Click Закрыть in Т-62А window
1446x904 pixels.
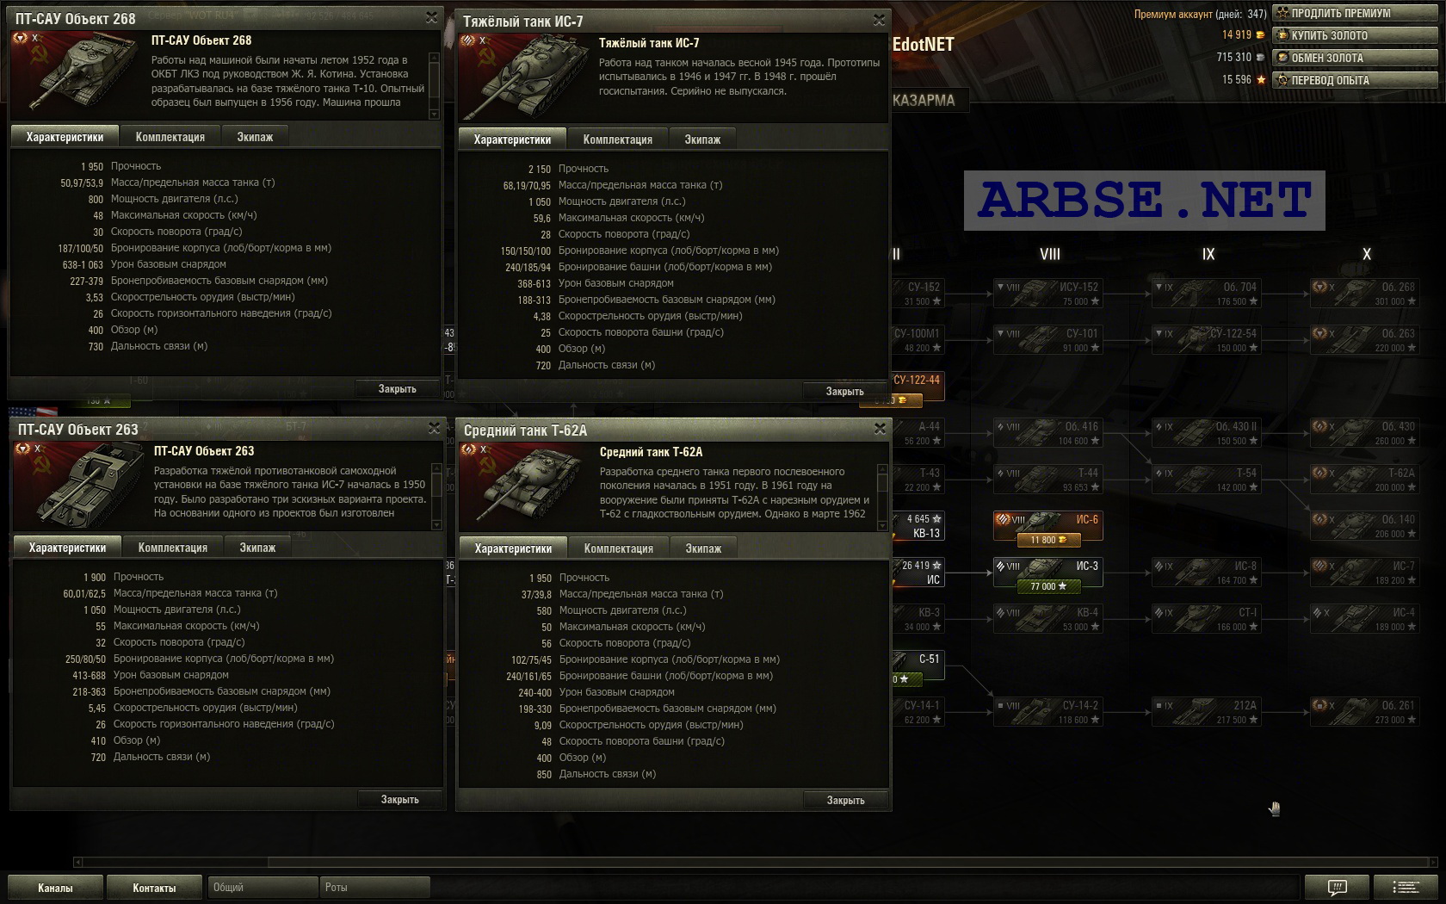coord(845,801)
